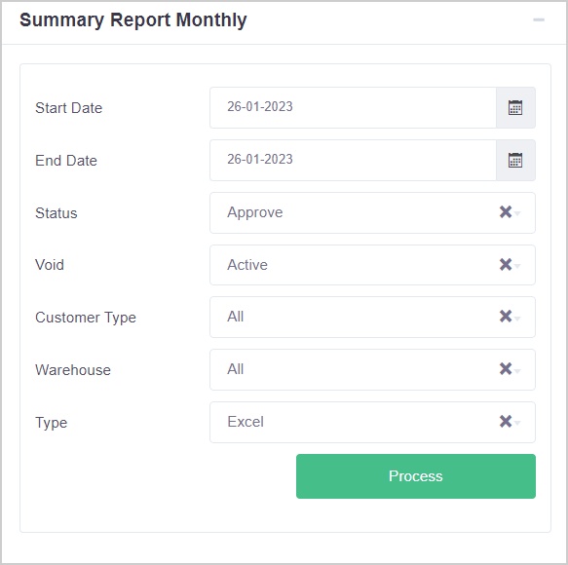This screenshot has height=565, width=568.
Task: Open the Start Date calendar picker icon
Action: (x=515, y=107)
